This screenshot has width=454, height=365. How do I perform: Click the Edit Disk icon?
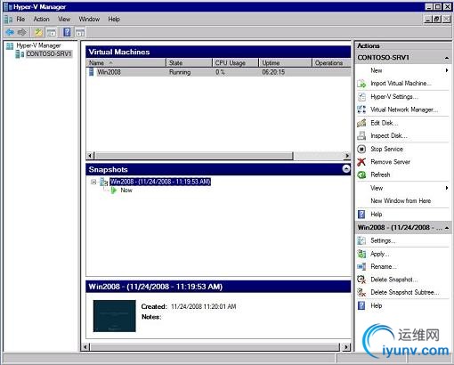pos(361,123)
